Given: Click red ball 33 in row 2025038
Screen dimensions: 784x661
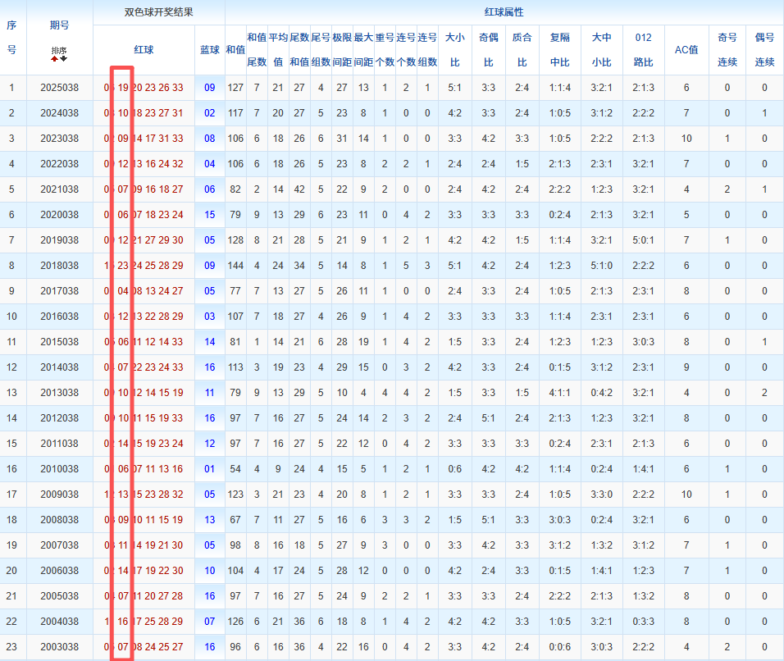Looking at the screenshot, I should 178,88.
